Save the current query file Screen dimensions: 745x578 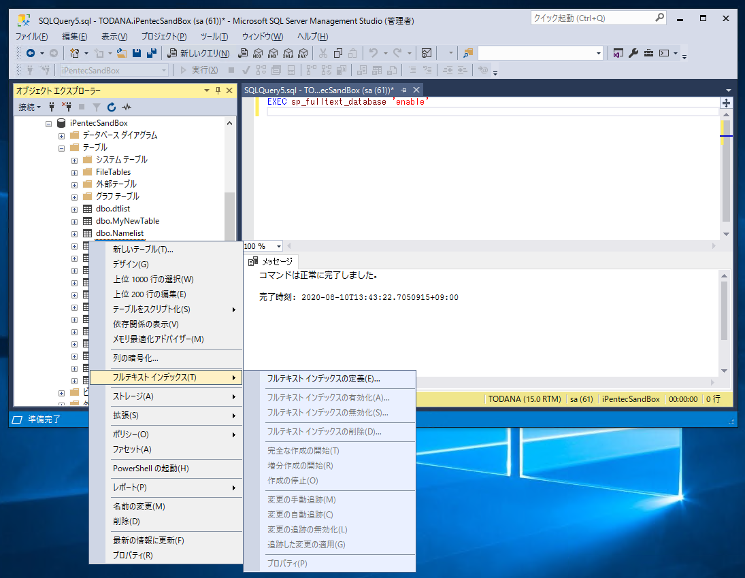point(136,52)
